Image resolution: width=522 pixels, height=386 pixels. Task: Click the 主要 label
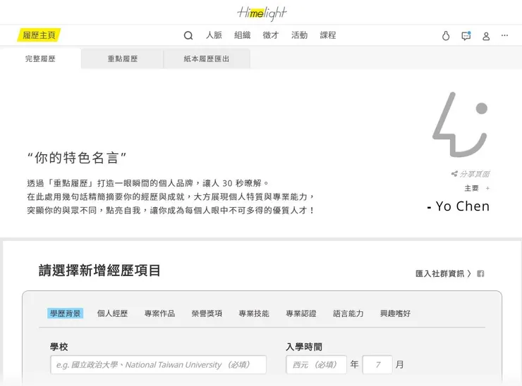(x=471, y=188)
